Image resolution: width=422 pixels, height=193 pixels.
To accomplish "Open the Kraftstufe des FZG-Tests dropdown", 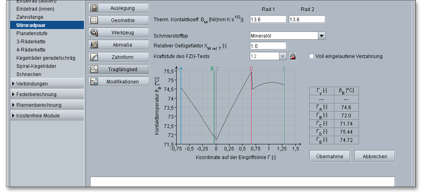I will coord(283,56).
